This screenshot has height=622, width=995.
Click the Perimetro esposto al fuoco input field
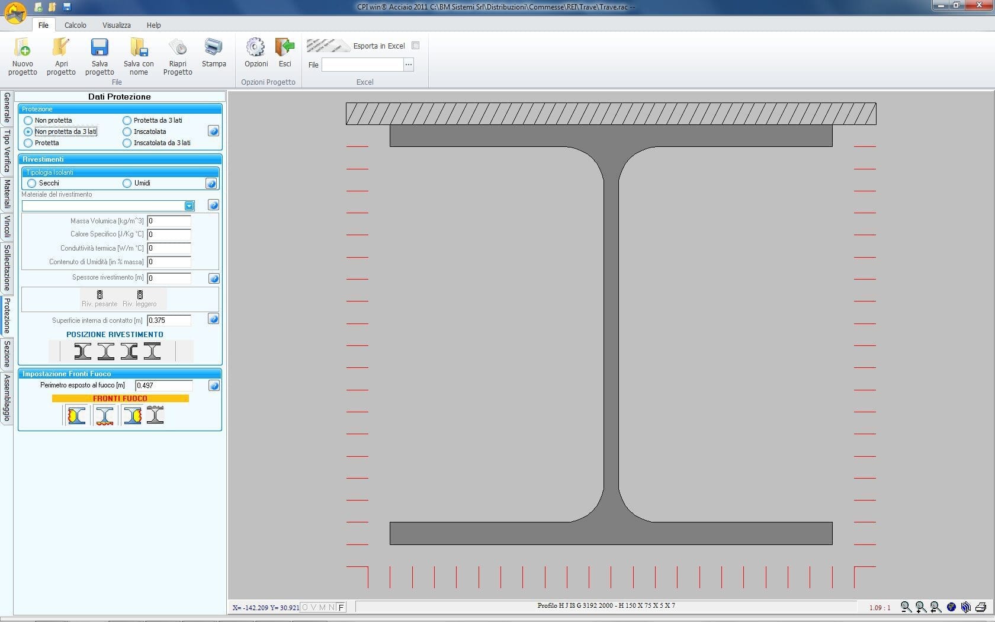[163, 386]
